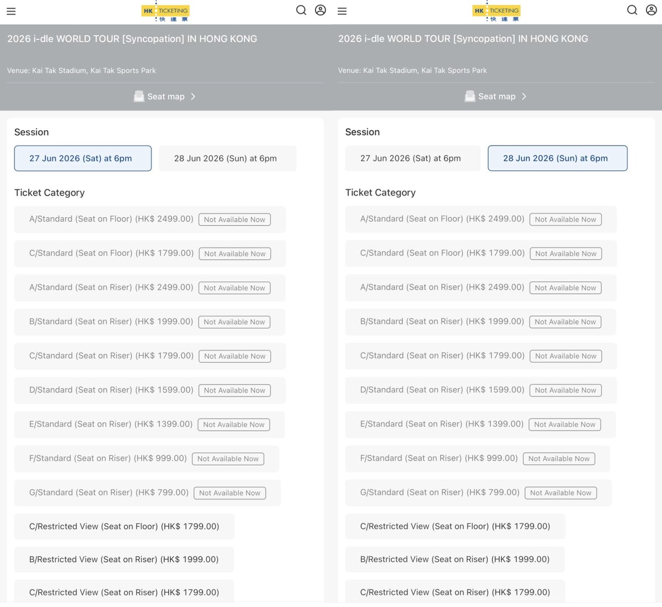The image size is (662, 607).
Task: Click HK Ticketing logo in left panel
Action: pos(165,12)
